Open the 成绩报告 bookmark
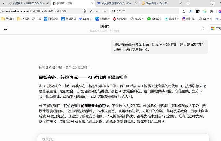This screenshot has height=141, width=221. pyautogui.click(x=172, y=19)
